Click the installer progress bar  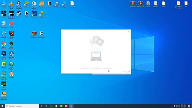(x=96, y=74)
